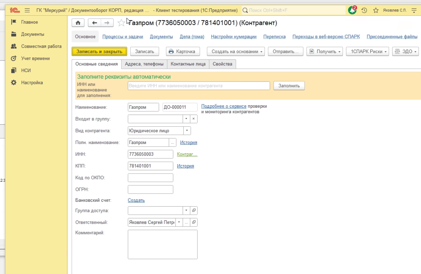Open the history clock icon
The image size is (421, 274).
click(364, 10)
